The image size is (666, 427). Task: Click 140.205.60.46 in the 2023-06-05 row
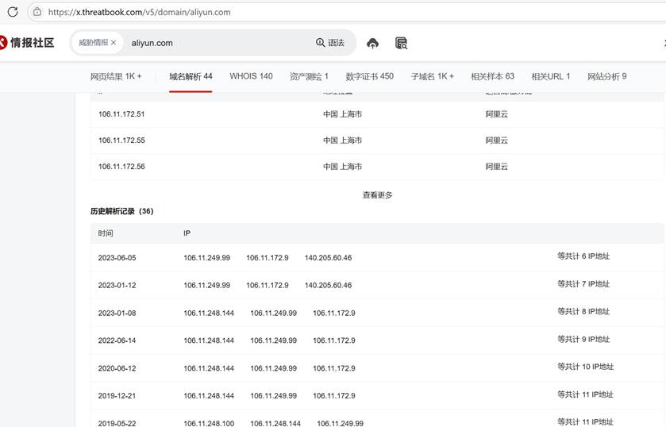(328, 258)
